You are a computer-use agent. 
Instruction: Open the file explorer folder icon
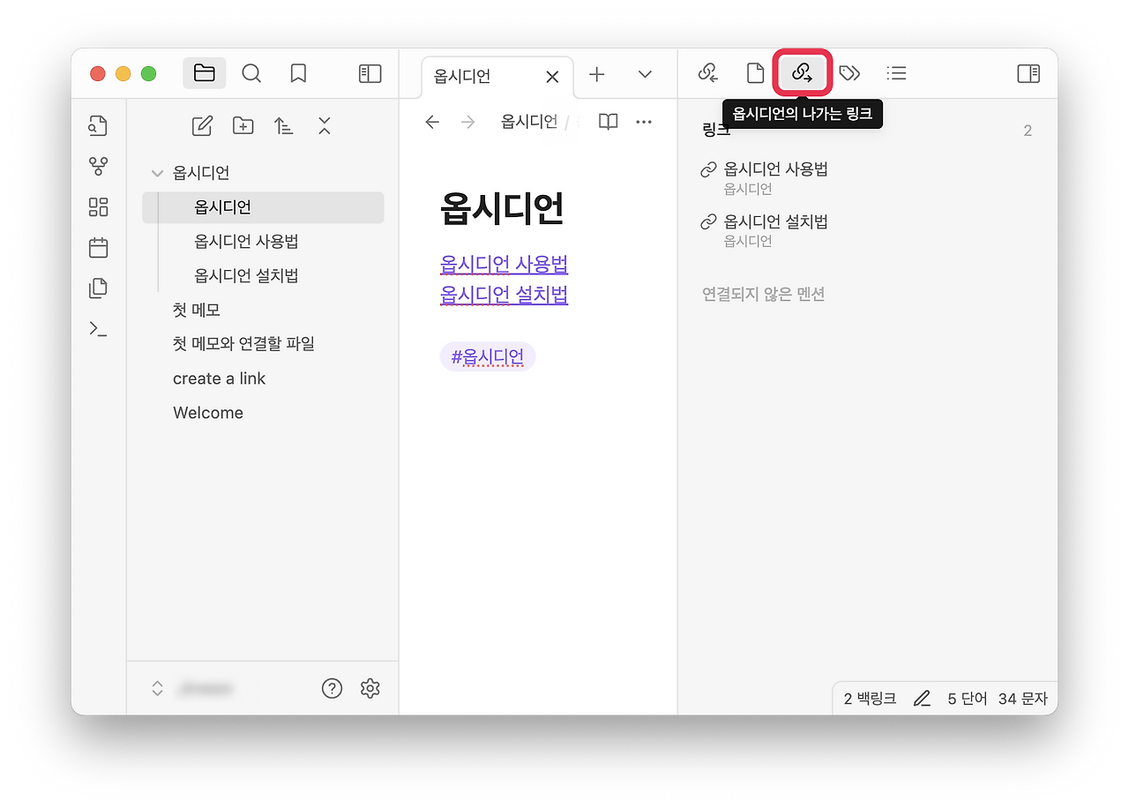coord(205,73)
